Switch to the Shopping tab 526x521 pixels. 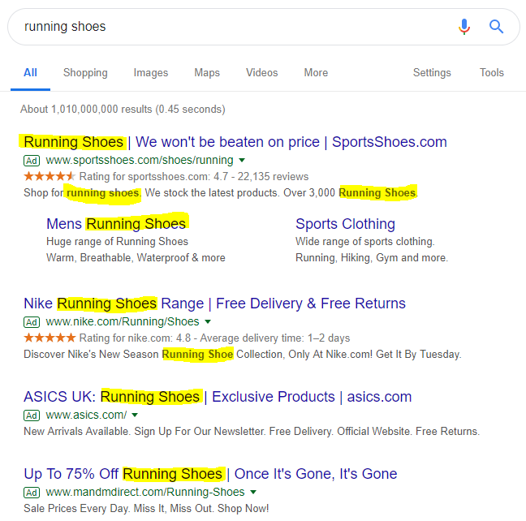(x=85, y=73)
